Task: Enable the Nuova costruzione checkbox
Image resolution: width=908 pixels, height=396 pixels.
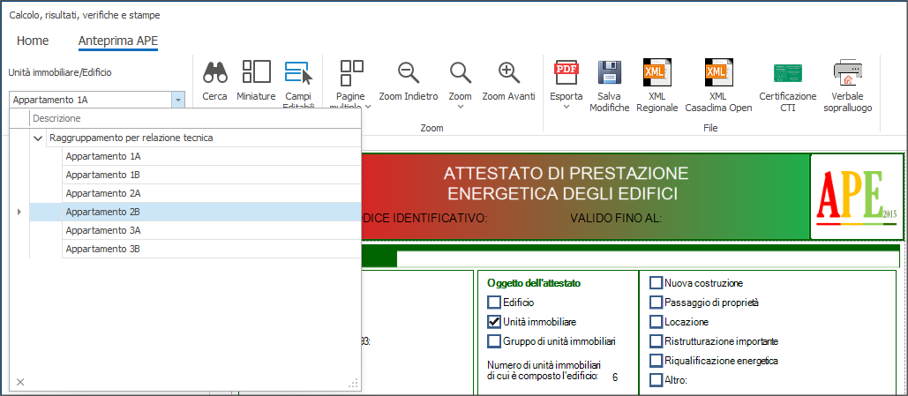Action: click(656, 283)
